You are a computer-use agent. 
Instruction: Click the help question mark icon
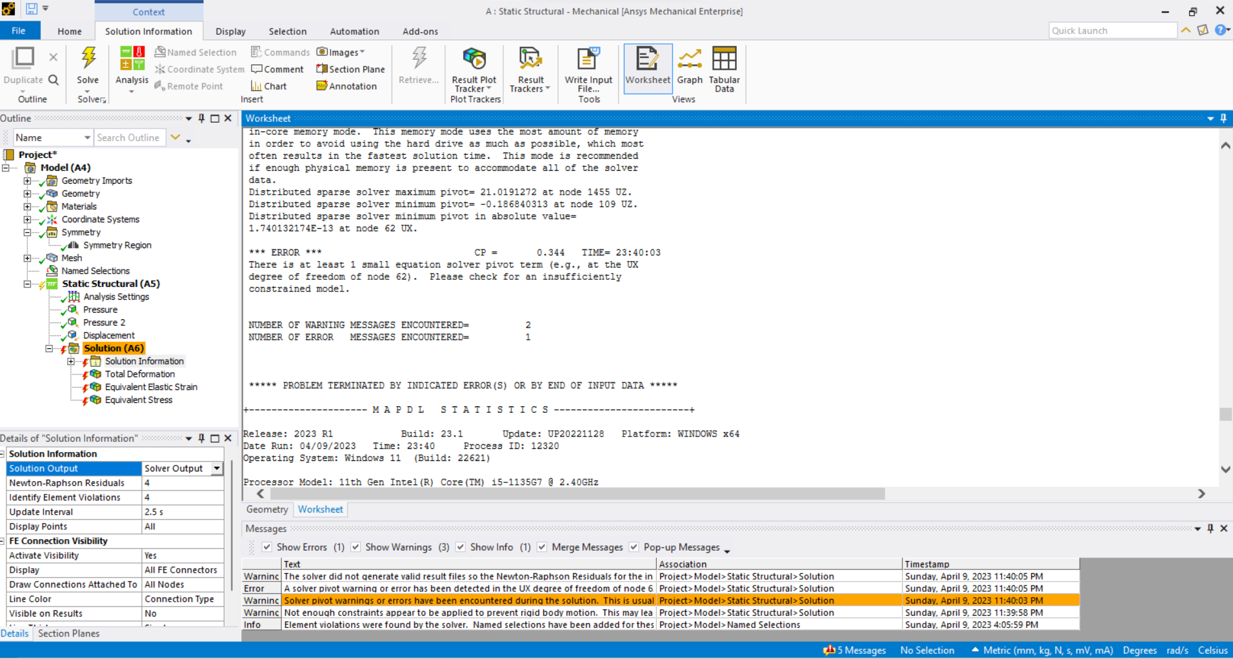pos(1221,30)
